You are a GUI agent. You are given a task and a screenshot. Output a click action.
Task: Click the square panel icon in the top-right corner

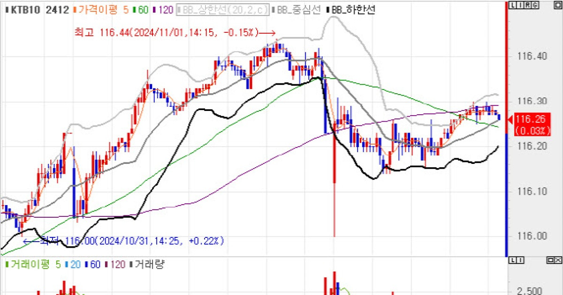[x=557, y=5]
